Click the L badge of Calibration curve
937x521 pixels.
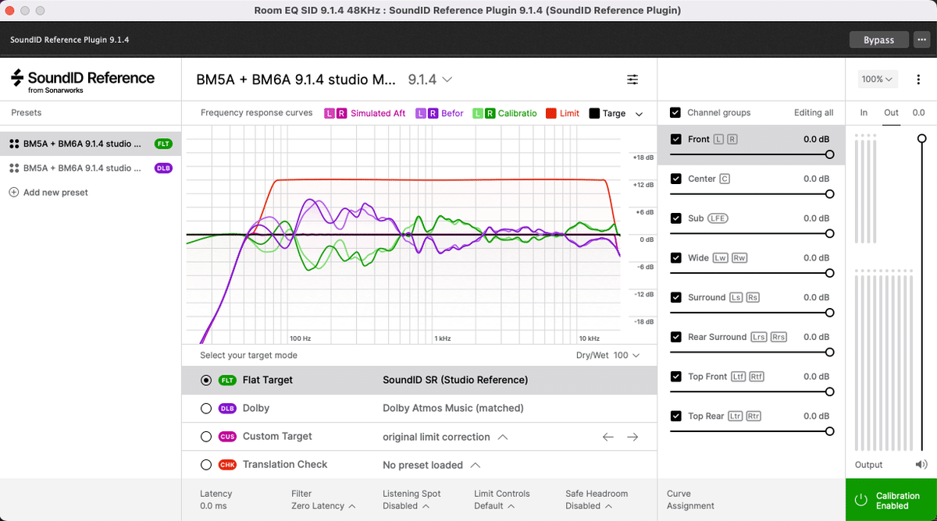478,113
